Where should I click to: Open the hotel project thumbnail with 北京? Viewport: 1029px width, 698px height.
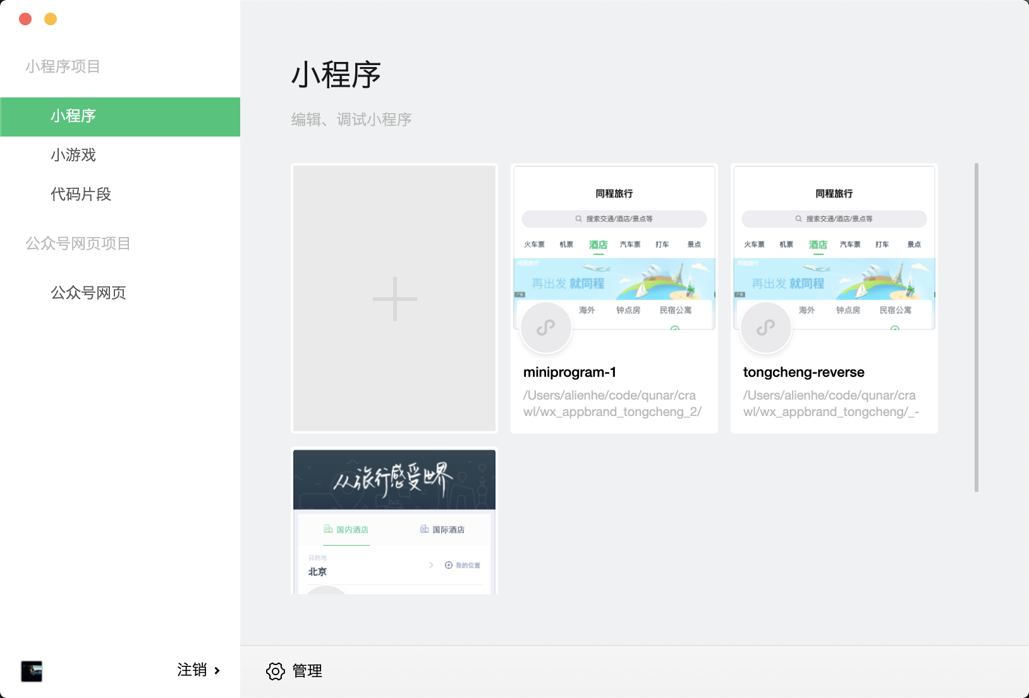(x=394, y=522)
